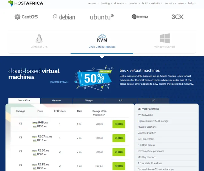The width and height of the screenshot is (204, 171).
Task: Click the 'CPU vCore' column header
Action: 60,111
